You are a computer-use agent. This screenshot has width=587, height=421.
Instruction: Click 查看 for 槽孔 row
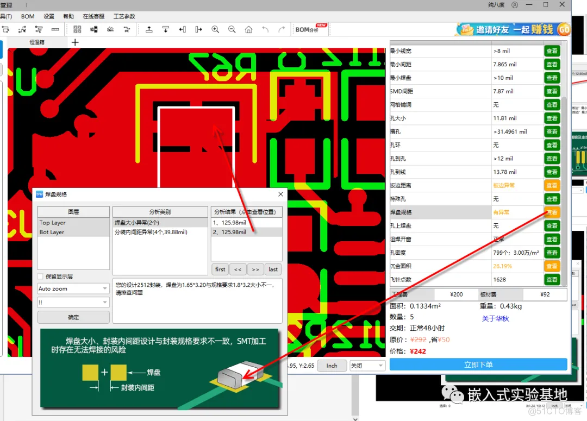[552, 131]
